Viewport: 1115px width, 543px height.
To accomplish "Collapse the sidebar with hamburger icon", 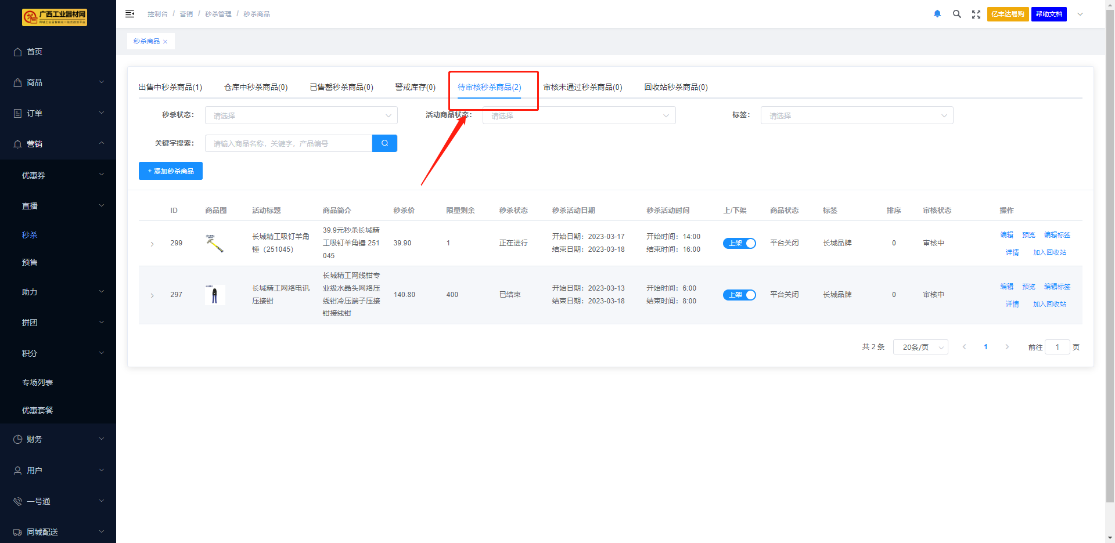I will click(x=130, y=14).
